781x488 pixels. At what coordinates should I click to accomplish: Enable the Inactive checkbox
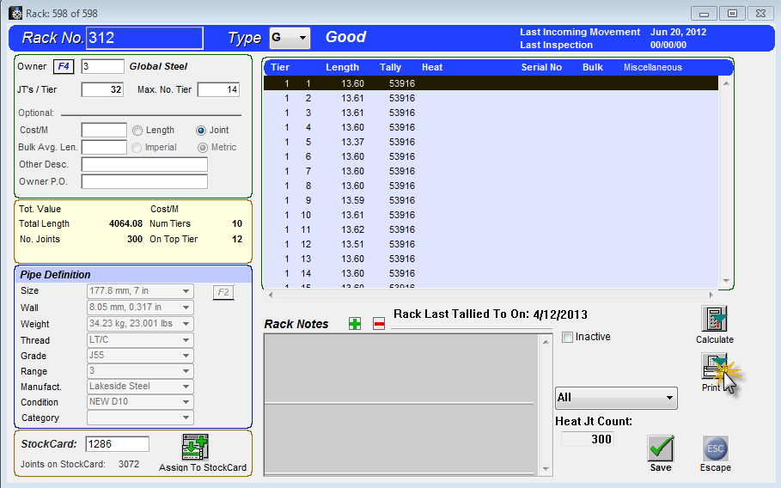(x=567, y=337)
